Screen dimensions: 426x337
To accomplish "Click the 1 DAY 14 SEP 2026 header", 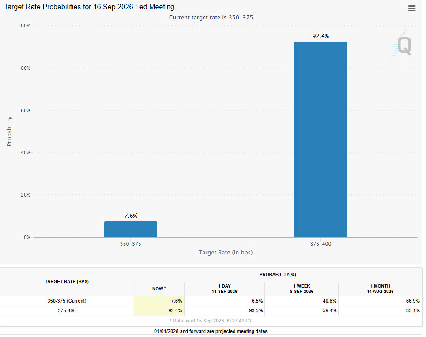I will point(224,288).
